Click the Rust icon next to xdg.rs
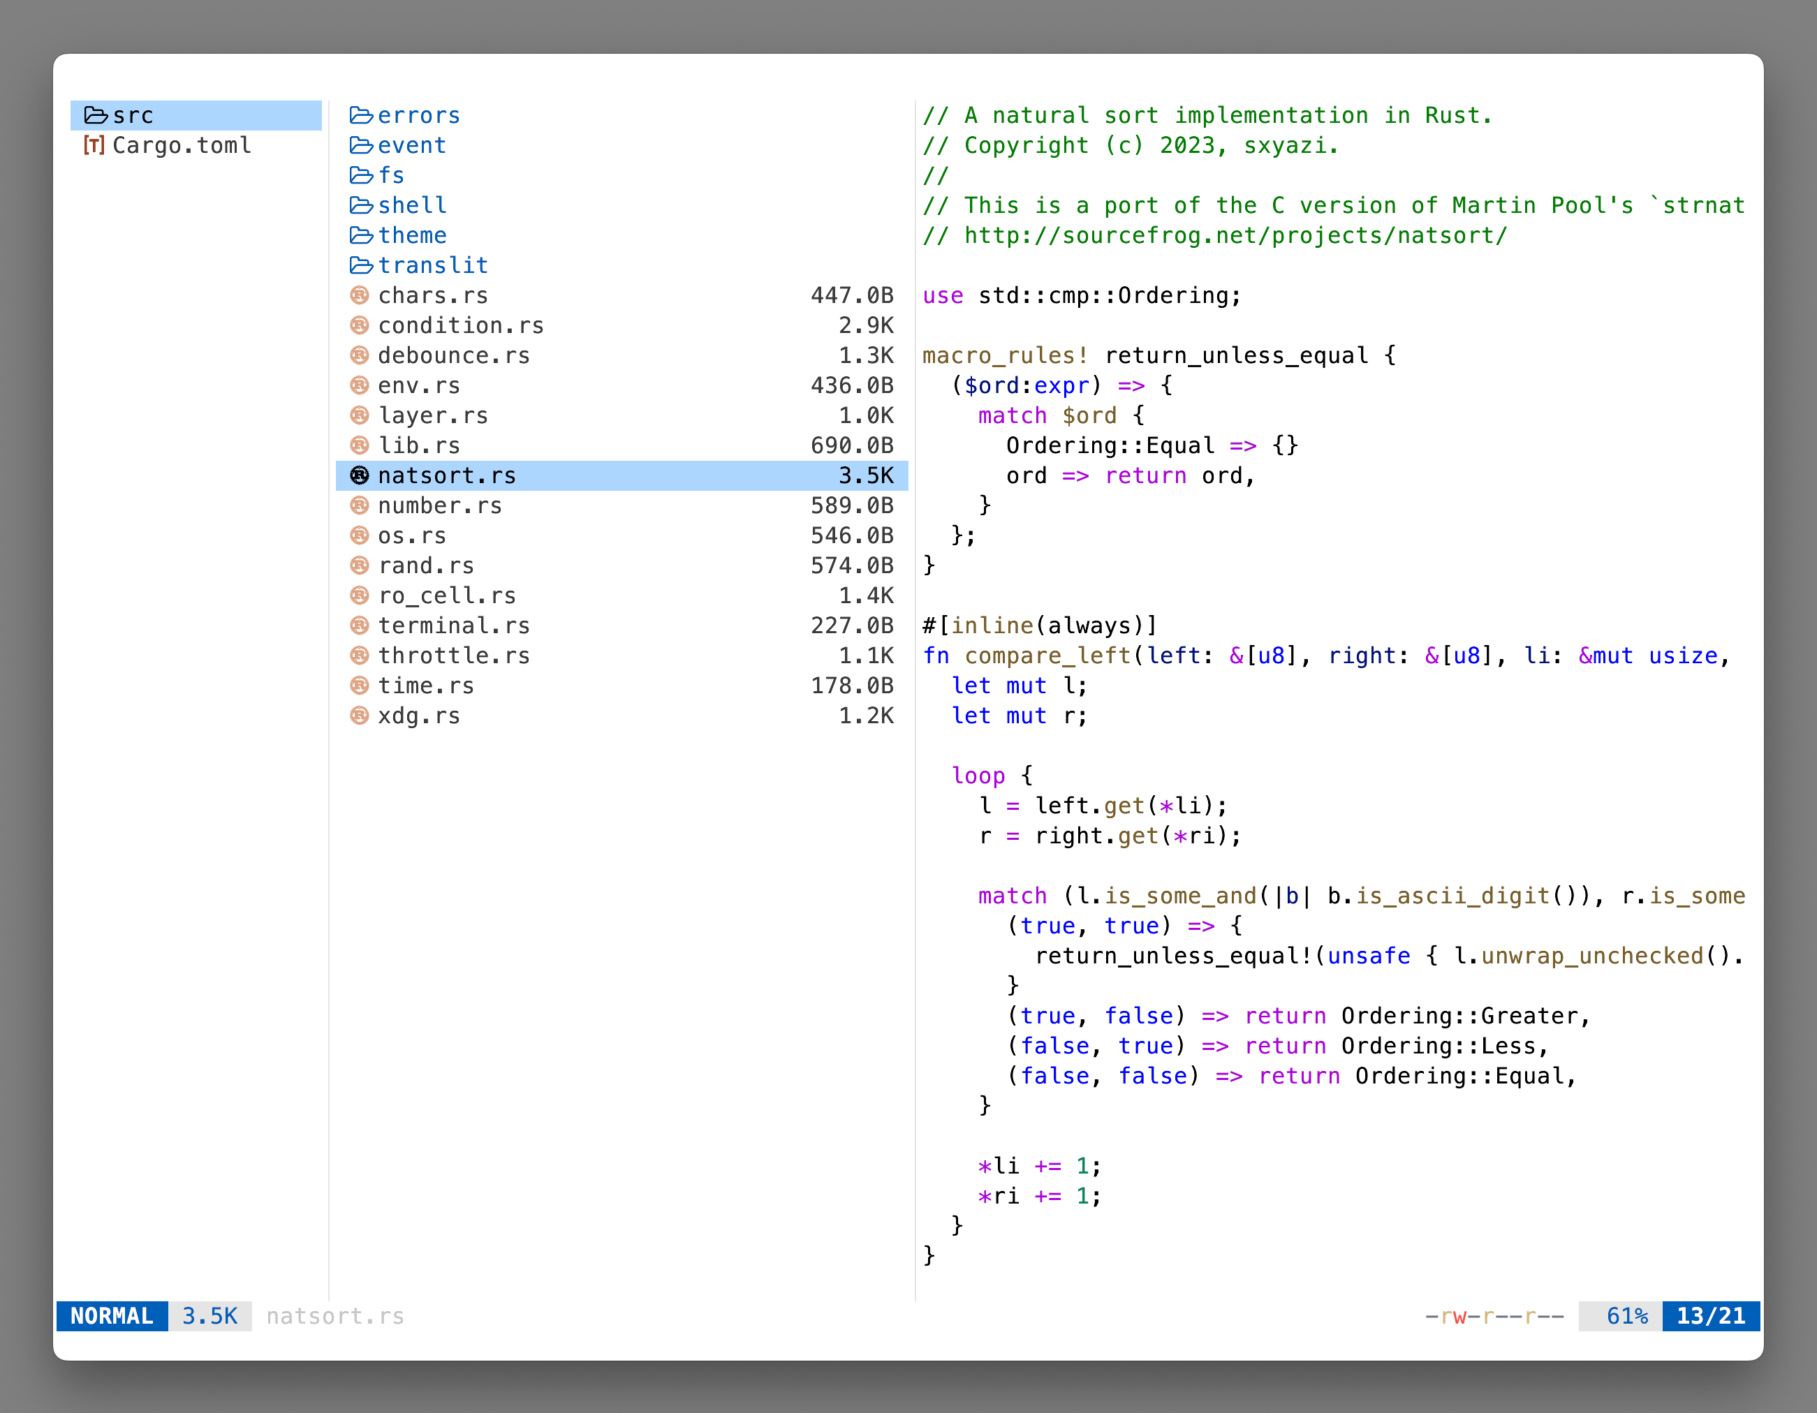 360,716
